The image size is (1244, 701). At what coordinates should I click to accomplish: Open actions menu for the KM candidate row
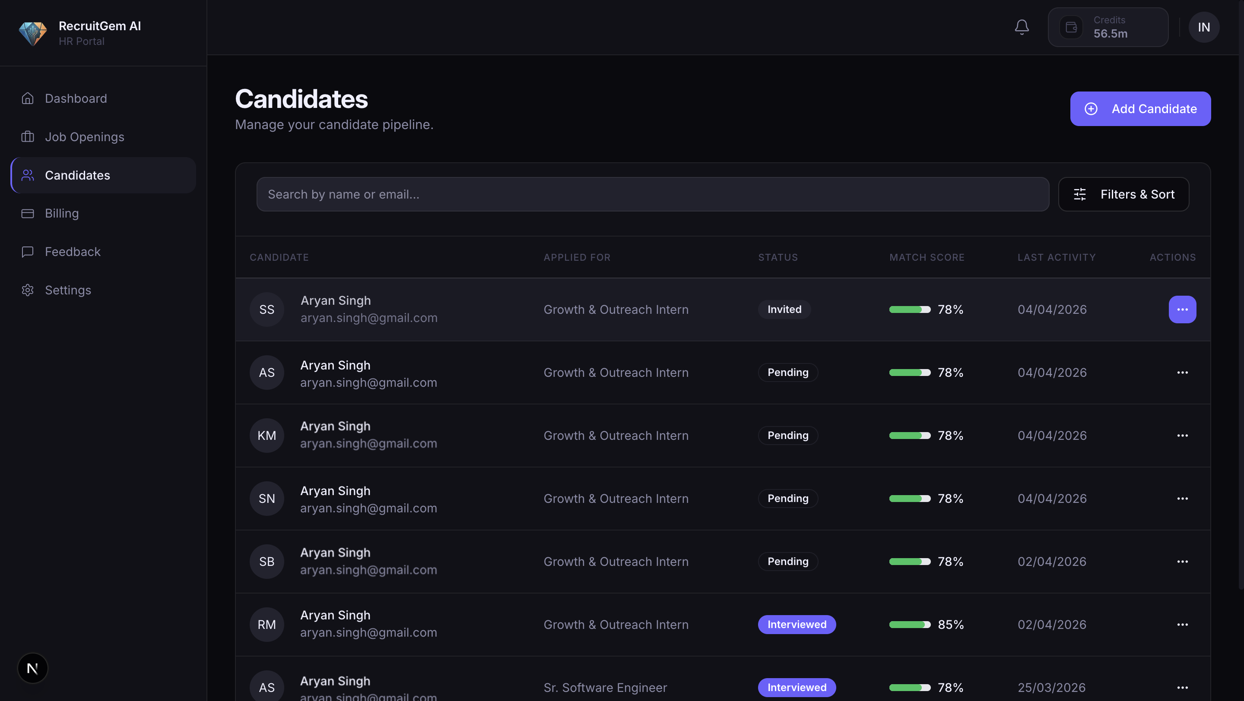click(1182, 436)
